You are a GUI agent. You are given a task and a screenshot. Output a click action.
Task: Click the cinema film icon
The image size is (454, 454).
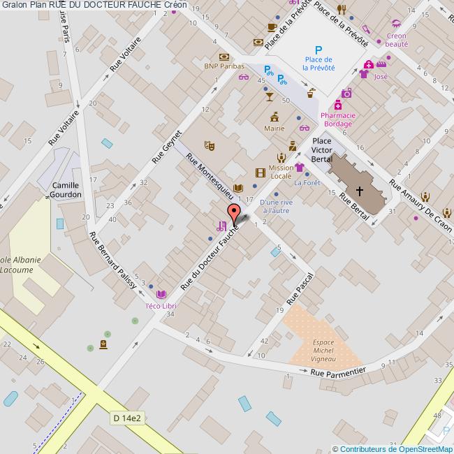(260, 173)
